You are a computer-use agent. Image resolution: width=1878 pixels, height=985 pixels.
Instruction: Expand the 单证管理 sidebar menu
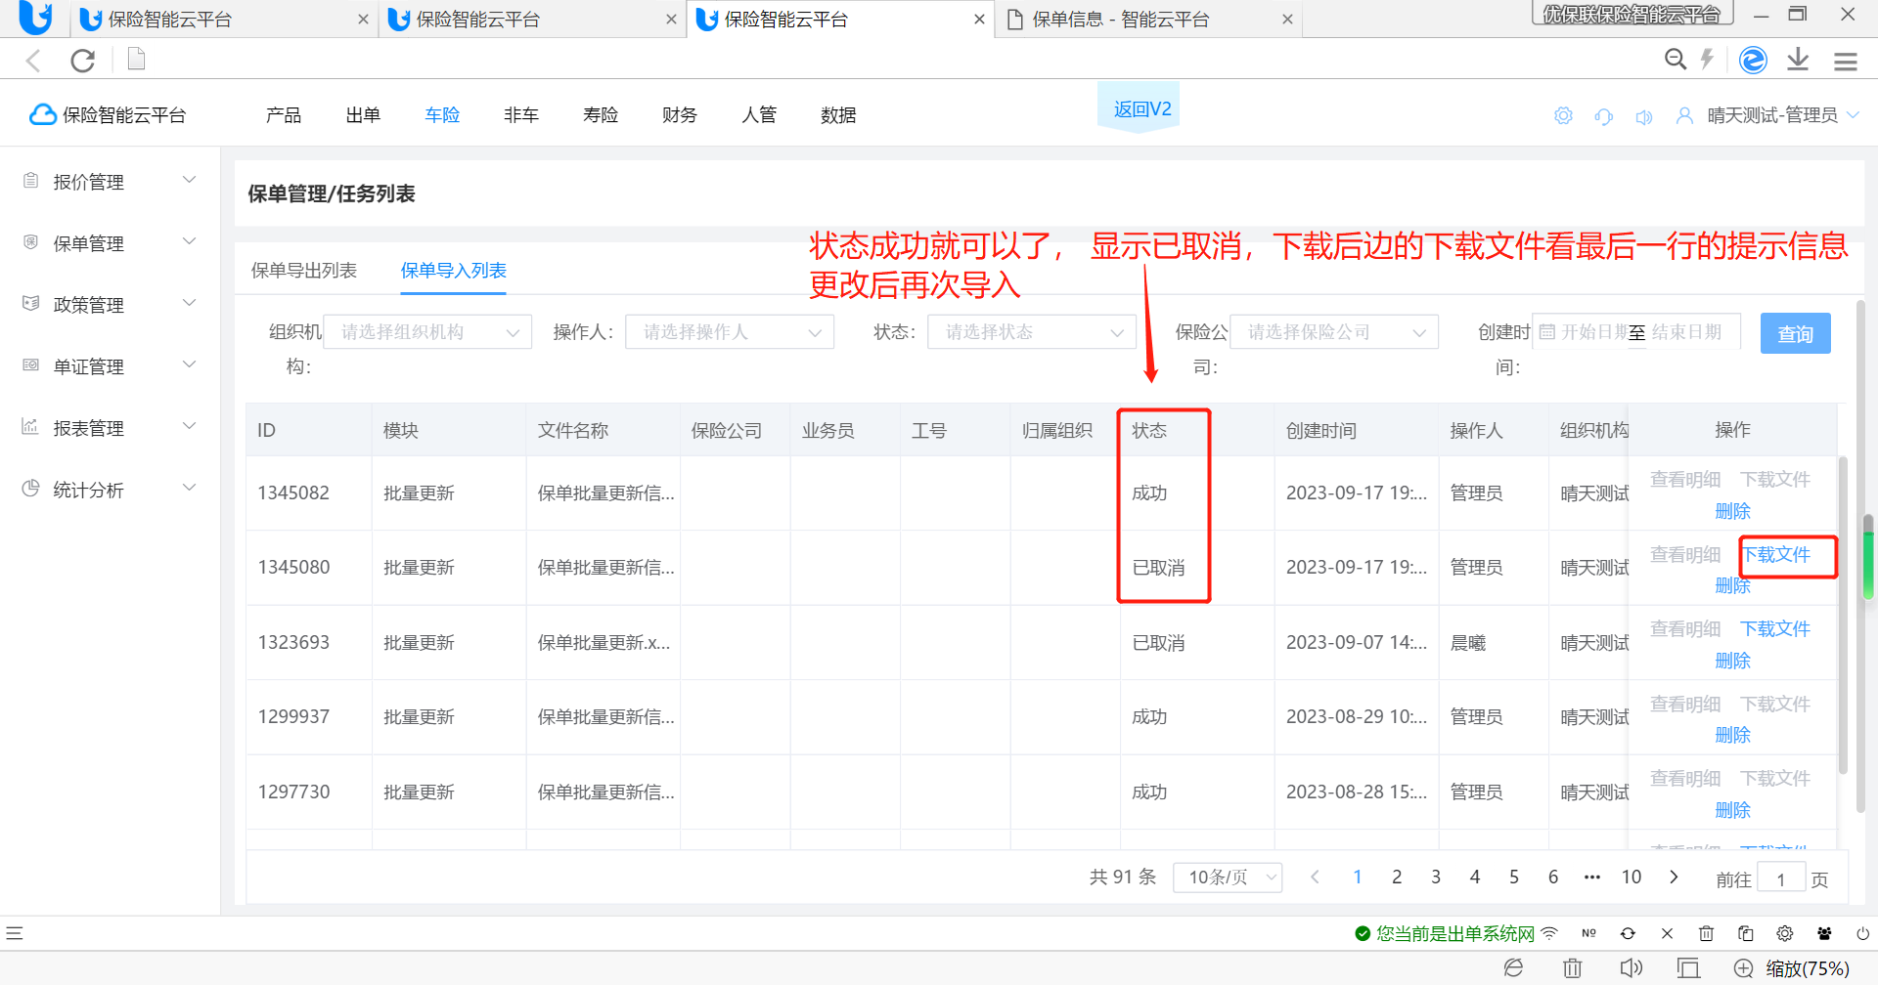110,366
